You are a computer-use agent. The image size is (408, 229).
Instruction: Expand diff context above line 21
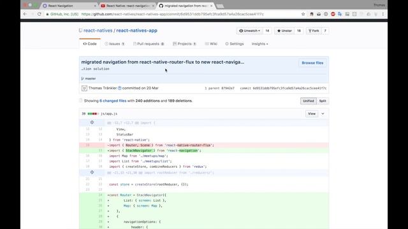coord(92,172)
